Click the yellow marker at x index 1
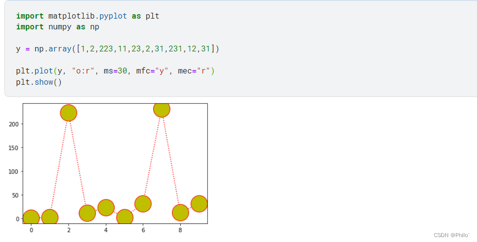Screen dimensions: 477x242 coord(50,217)
